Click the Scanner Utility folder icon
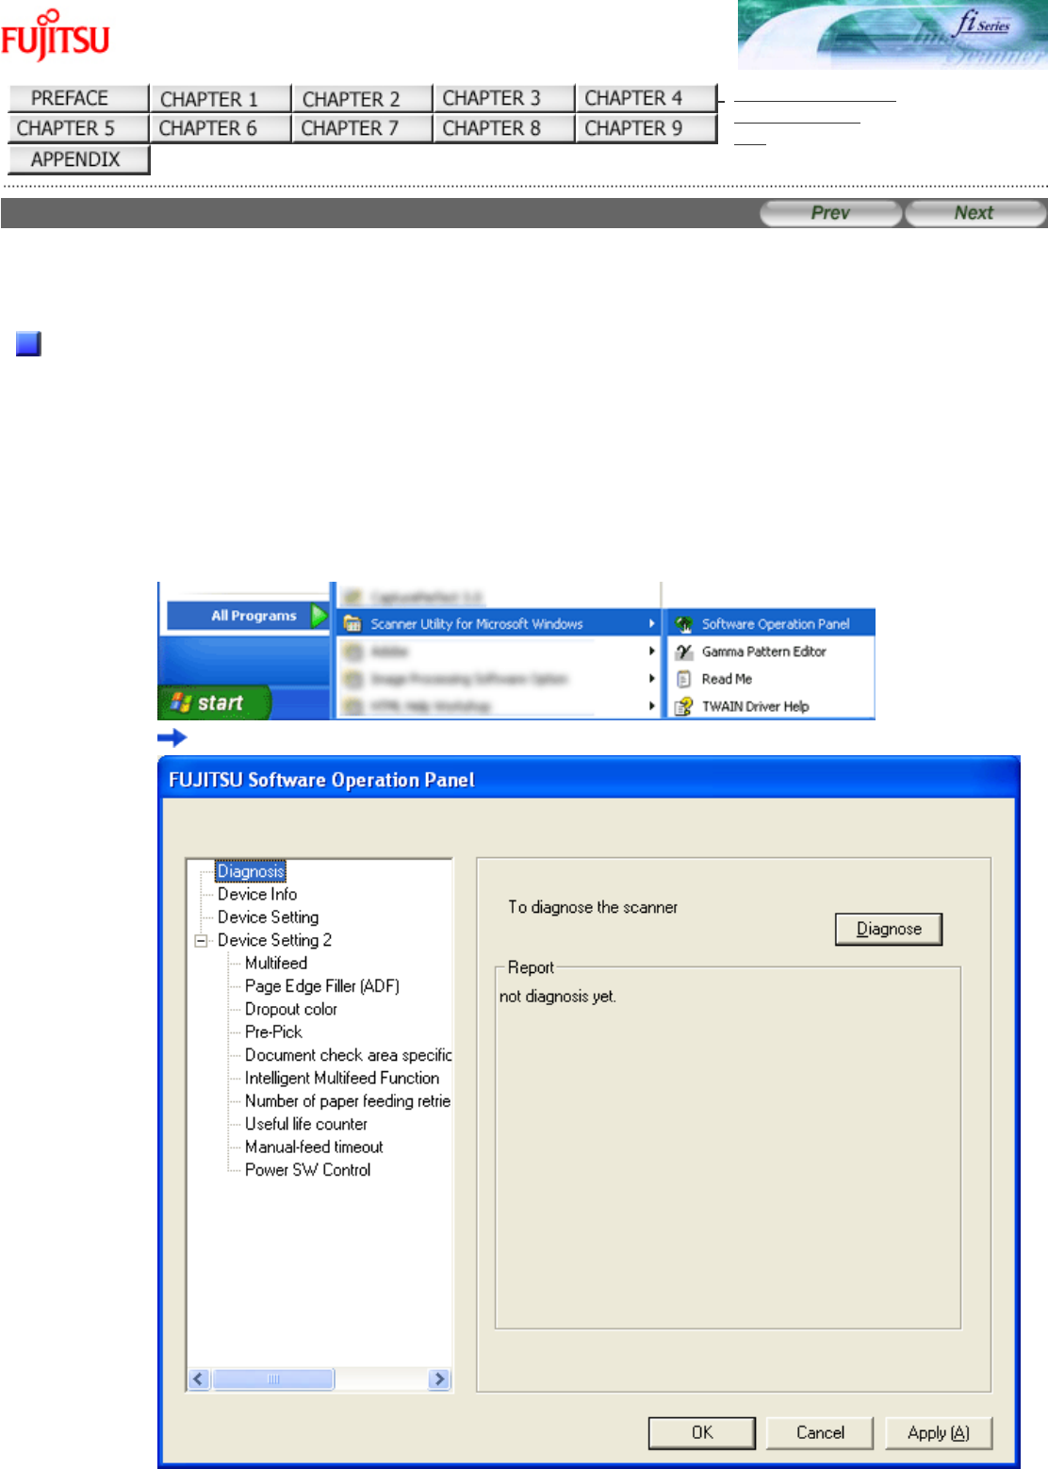Screen dimensions: 1048x1469 352,624
